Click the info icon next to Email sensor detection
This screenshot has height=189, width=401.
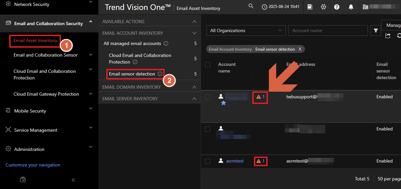coord(160,74)
